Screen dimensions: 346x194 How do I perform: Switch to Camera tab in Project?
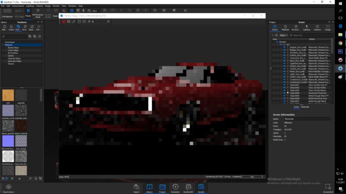(x=317, y=28)
